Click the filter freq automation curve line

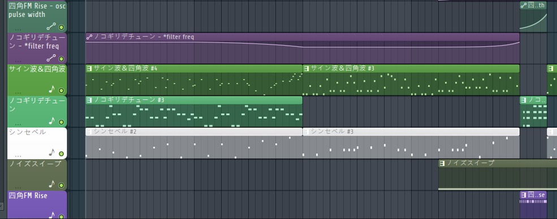click(x=303, y=45)
